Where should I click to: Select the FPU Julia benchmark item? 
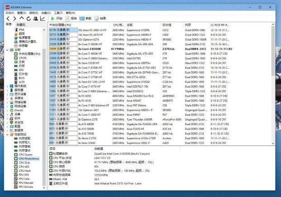click(24, 179)
